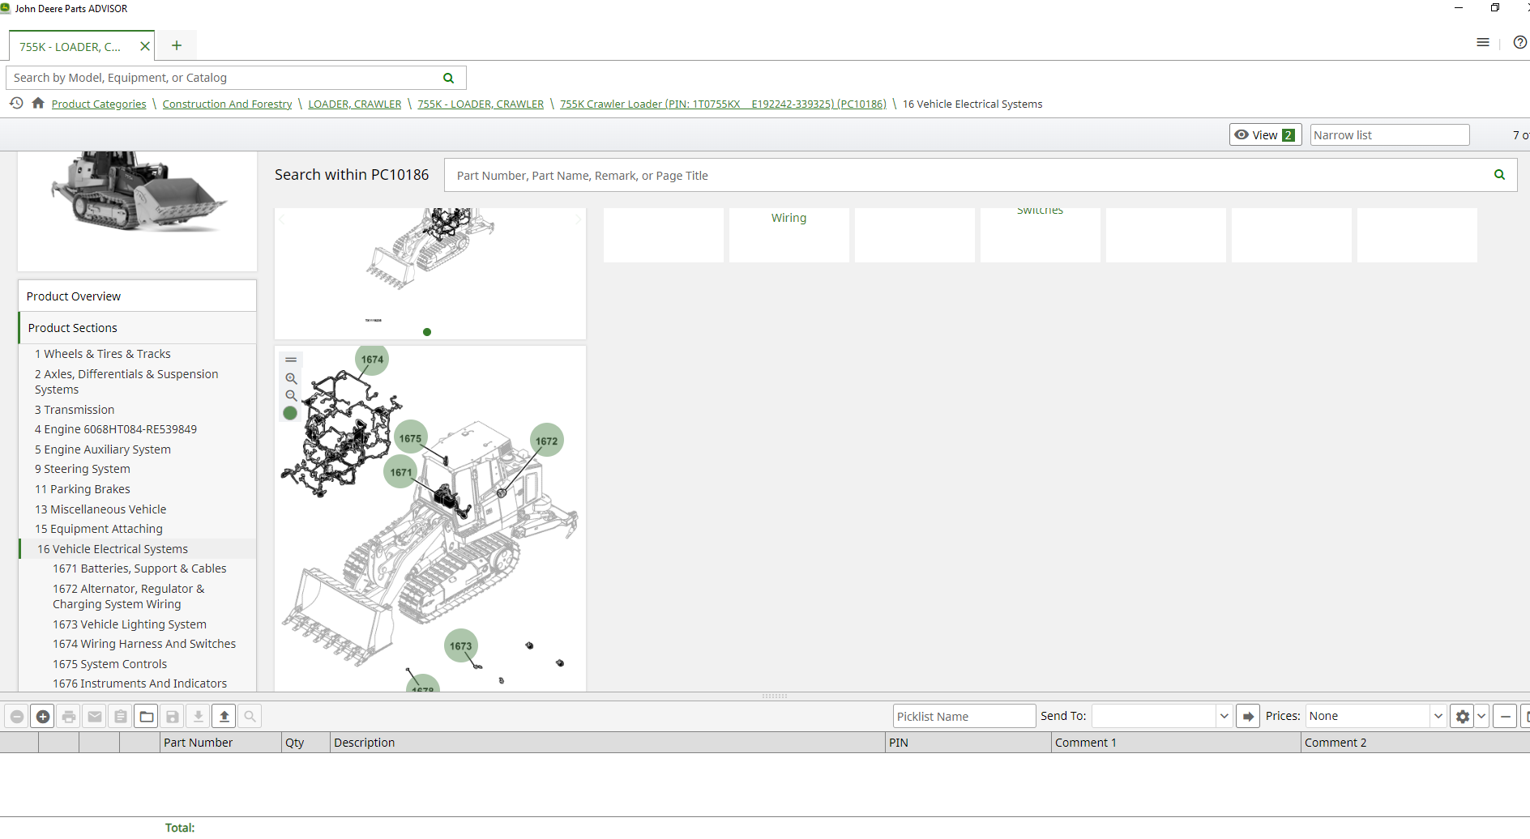
Task: Click callout 1674 on the diagram
Action: pos(372,360)
